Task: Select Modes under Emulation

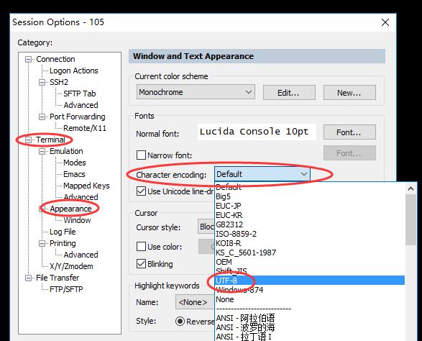Action: pyautogui.click(x=75, y=163)
